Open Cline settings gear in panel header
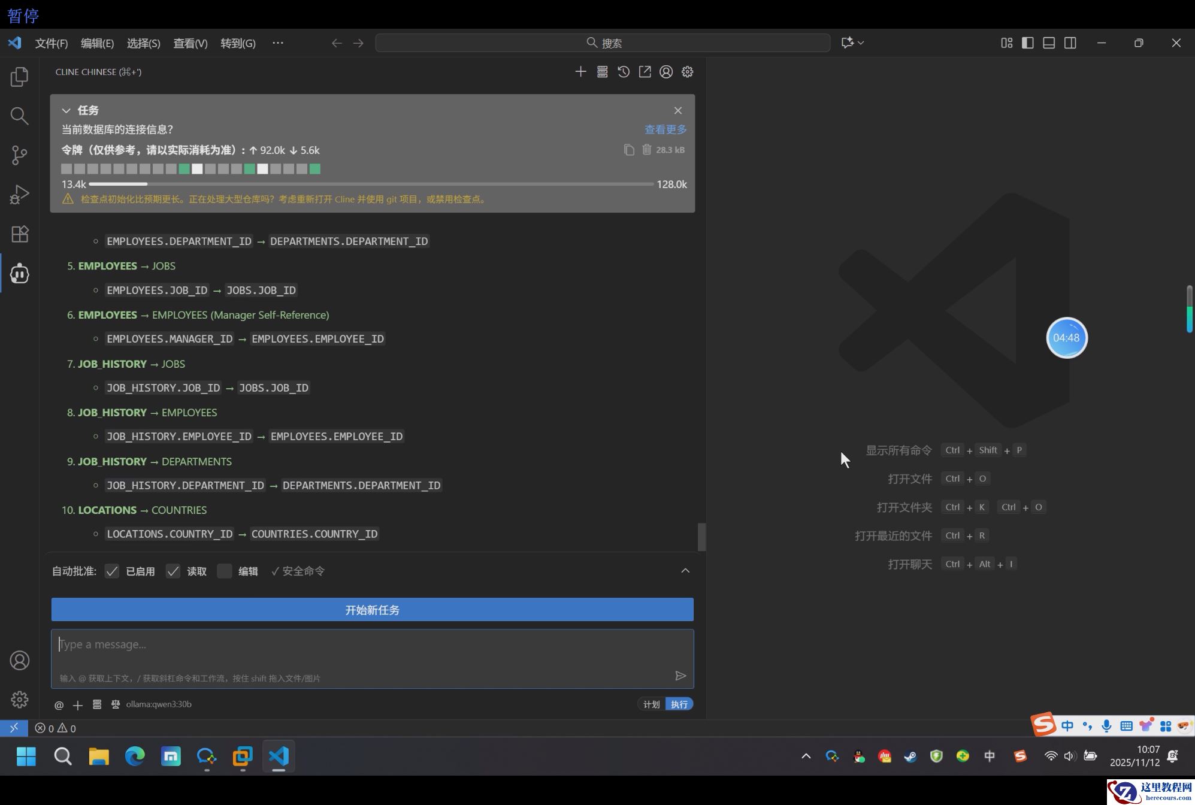Screen dimensions: 1195x805 tap(687, 72)
